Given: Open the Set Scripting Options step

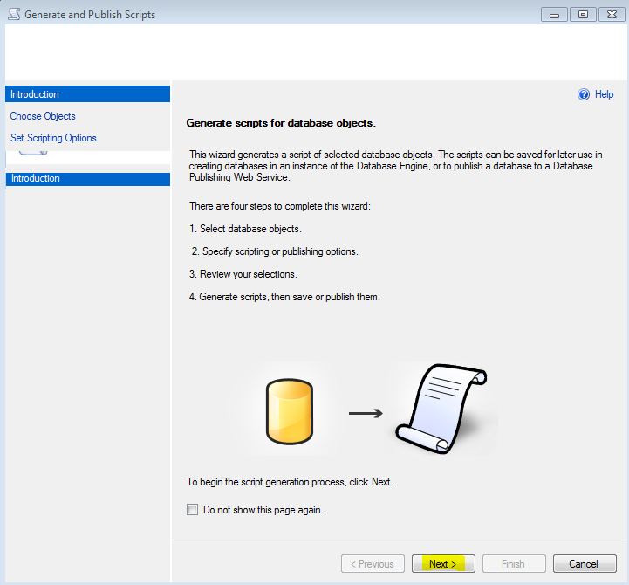Looking at the screenshot, I should [53, 138].
